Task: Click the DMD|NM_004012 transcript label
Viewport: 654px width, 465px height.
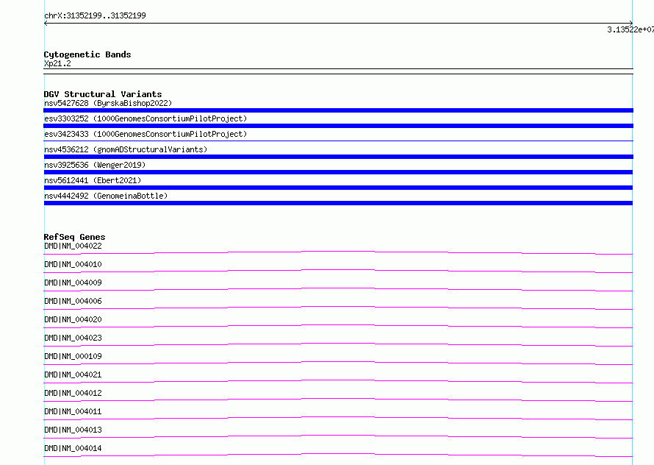Action: tap(73, 393)
